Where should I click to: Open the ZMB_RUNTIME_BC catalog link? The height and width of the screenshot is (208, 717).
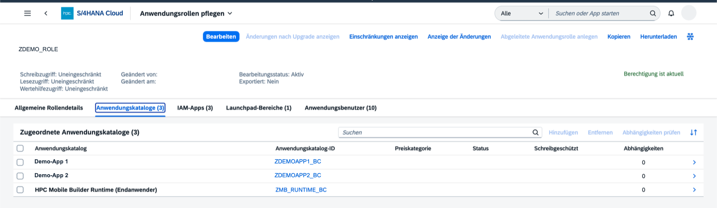tap(301, 190)
